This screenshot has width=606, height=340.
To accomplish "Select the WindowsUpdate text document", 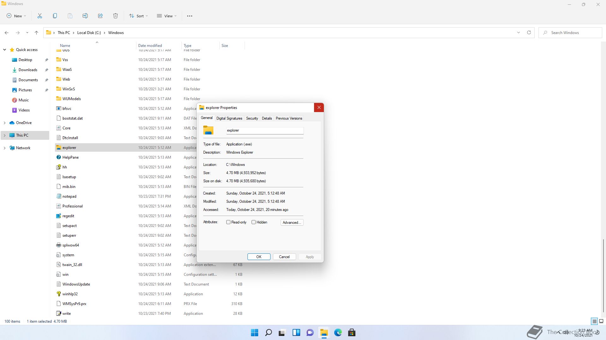I will point(76,284).
